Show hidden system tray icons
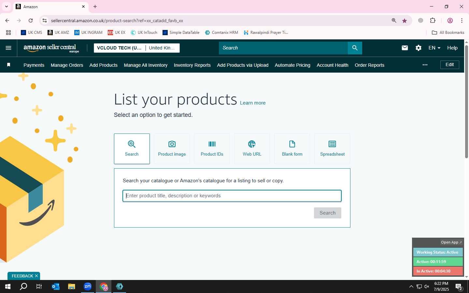469x293 pixels. [x=411, y=286]
